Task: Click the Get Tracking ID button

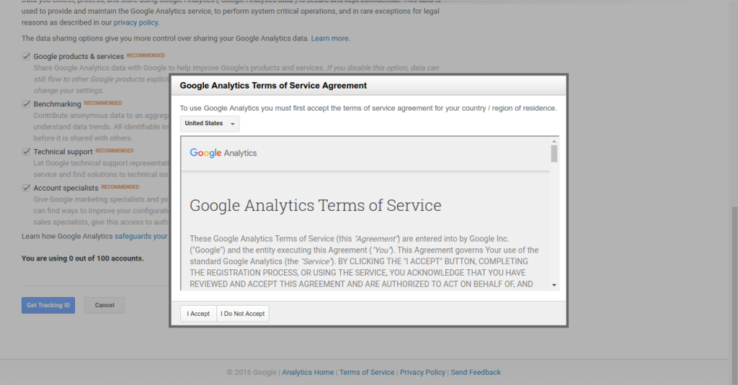Action: (x=48, y=305)
